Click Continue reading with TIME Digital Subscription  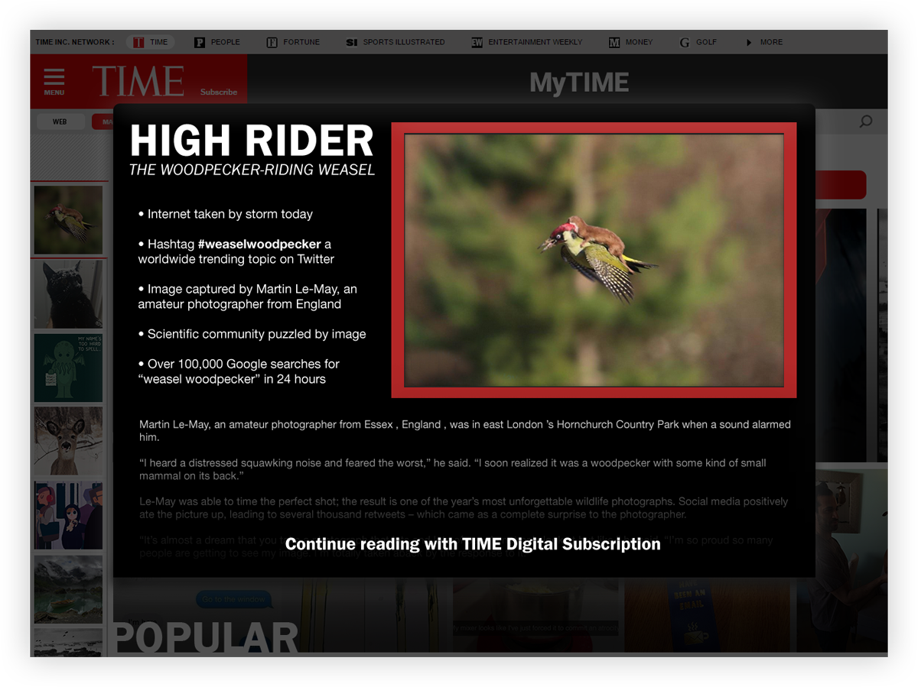pyautogui.click(x=473, y=544)
